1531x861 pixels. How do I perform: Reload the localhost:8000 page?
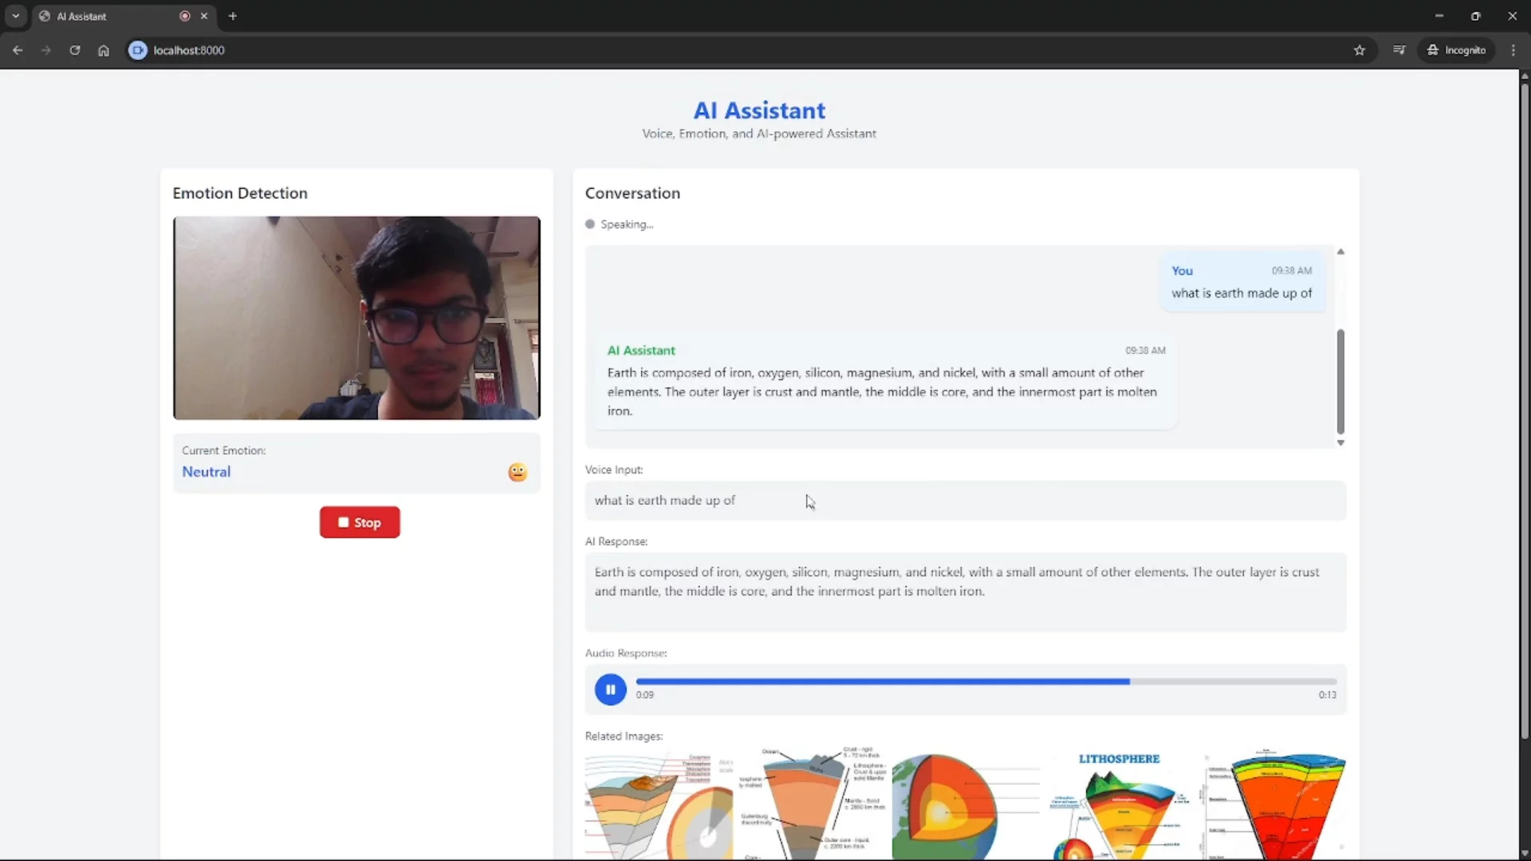tap(75, 49)
